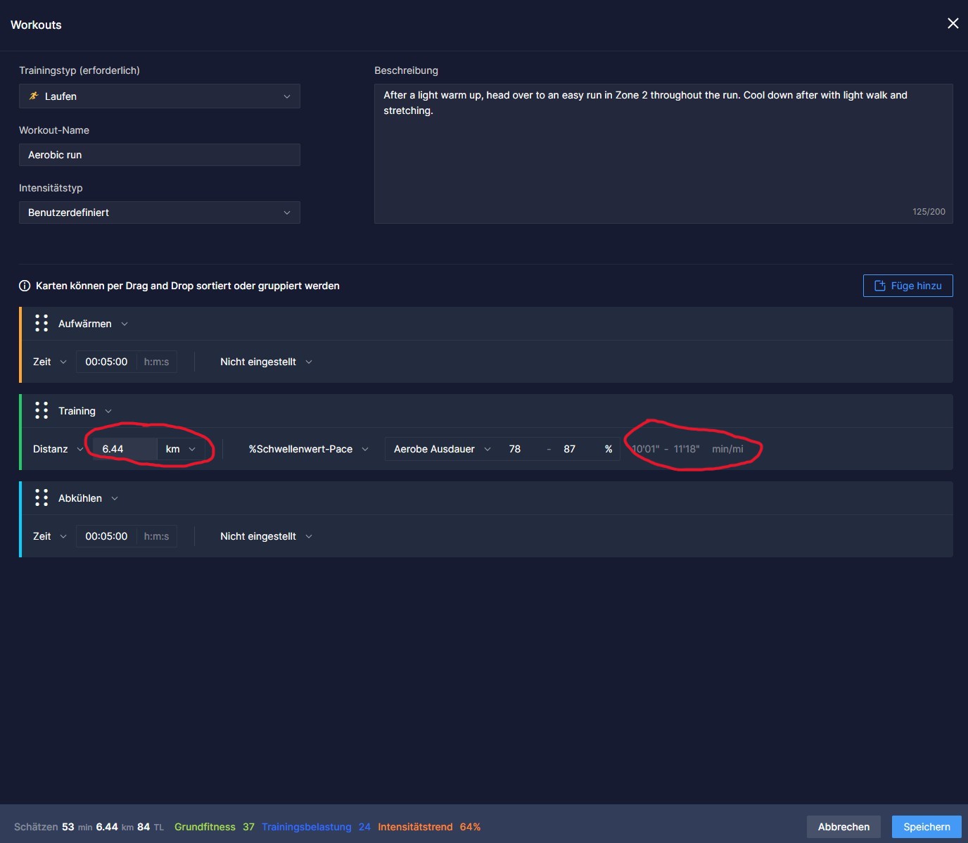Screen dimensions: 968x843
Task: Click the drag handle on Aufwärmen card
Action: pyautogui.click(x=42, y=324)
